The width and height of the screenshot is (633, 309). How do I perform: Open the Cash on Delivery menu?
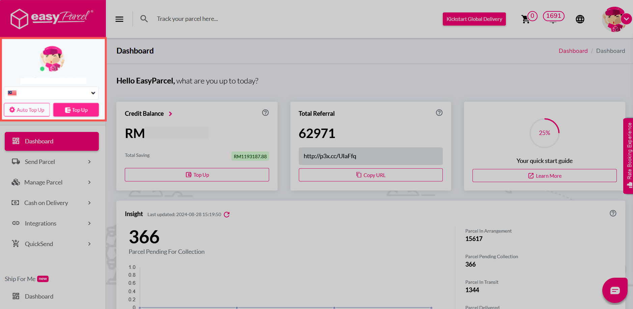pos(52,203)
